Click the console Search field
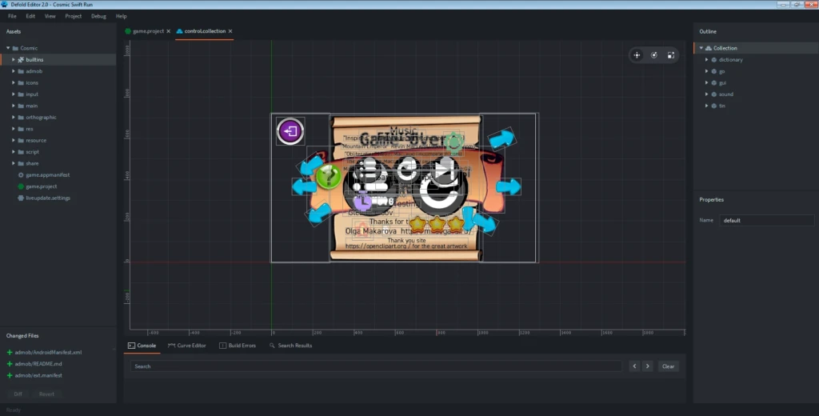This screenshot has height=416, width=819. click(376, 366)
